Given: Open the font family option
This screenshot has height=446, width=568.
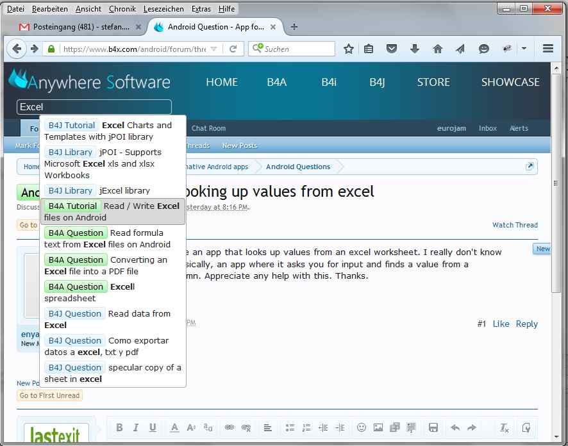Looking at the screenshot, I should (208, 427).
